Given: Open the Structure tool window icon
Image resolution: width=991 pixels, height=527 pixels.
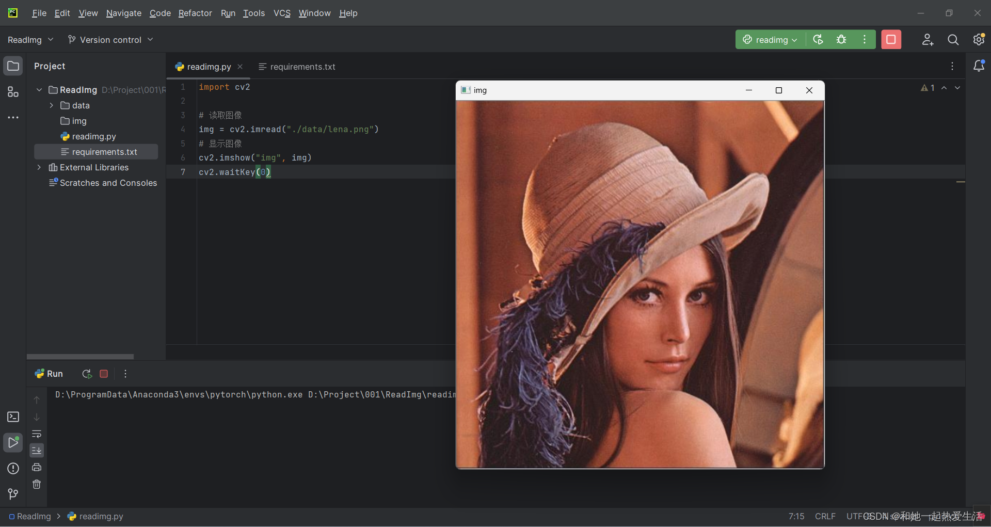Looking at the screenshot, I should 13,92.
